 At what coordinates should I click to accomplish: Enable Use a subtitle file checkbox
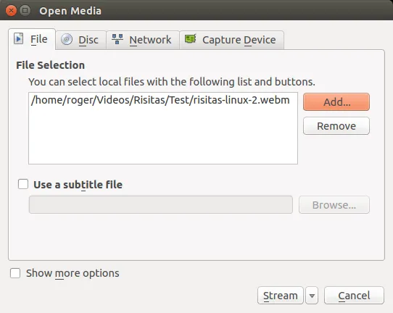point(23,184)
